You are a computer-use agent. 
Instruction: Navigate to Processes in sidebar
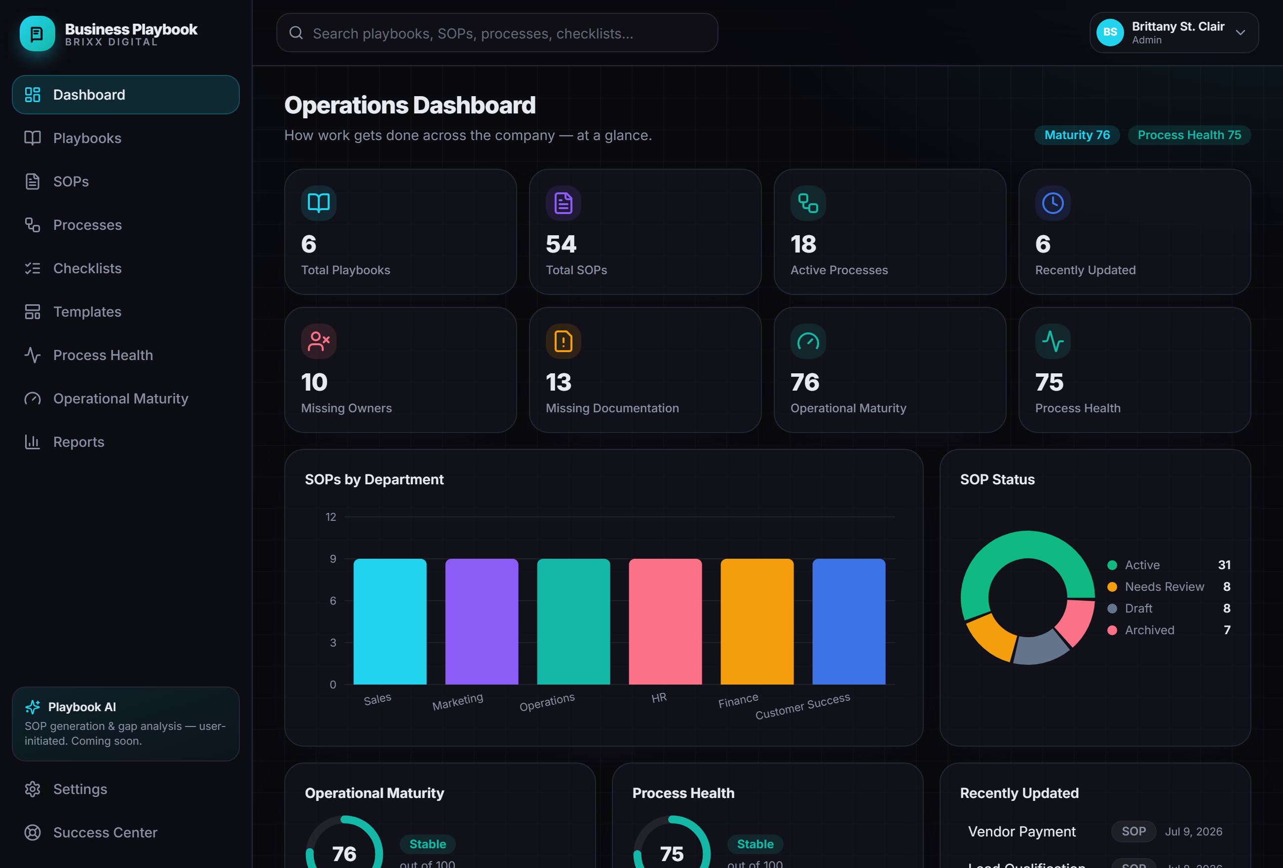[x=126, y=224]
